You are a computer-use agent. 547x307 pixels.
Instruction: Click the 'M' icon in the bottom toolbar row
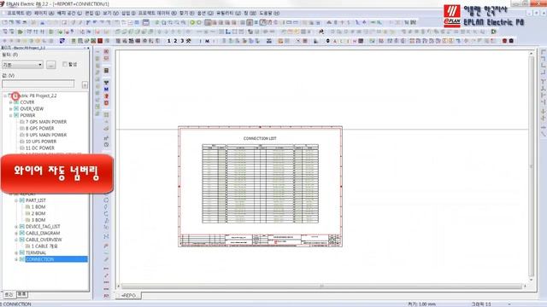(x=207, y=41)
